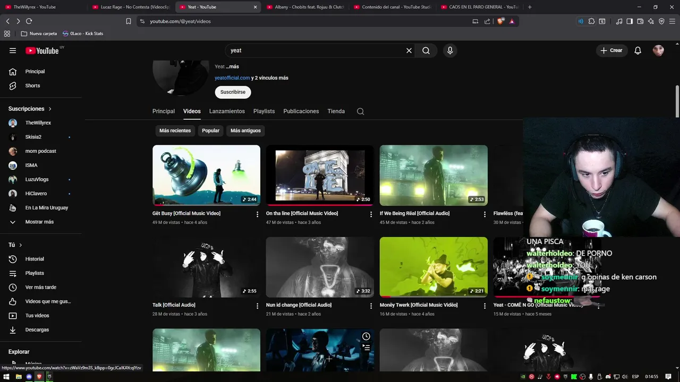Open options for Gët Busy video
The height and width of the screenshot is (382, 680).
pos(257,214)
